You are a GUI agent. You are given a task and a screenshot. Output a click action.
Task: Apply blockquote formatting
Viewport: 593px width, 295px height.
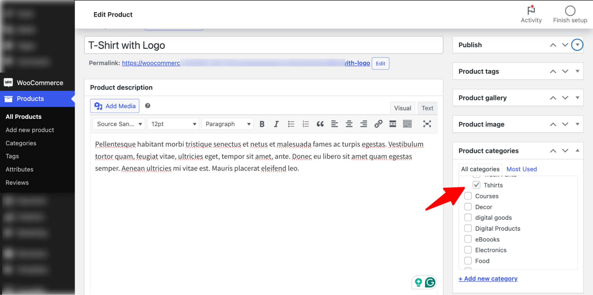tap(320, 124)
